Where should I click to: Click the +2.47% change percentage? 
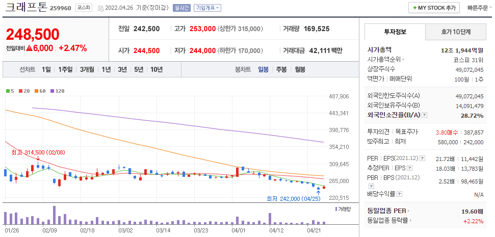coord(72,48)
